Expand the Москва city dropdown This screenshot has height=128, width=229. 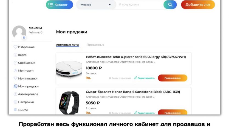[96, 5]
